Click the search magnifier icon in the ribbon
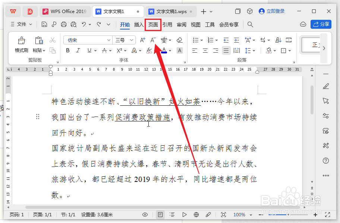 [250, 24]
